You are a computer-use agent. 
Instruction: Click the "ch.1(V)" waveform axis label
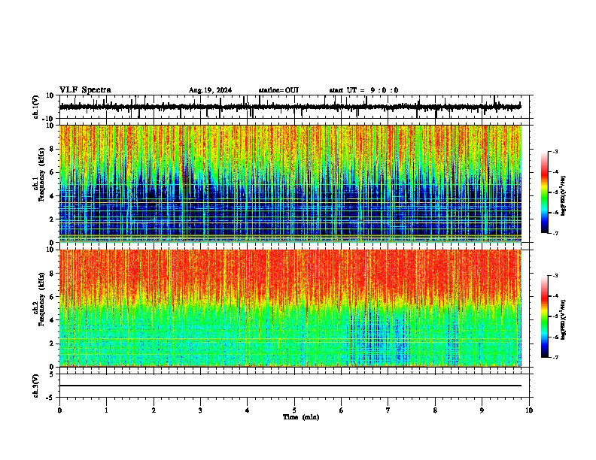(36, 107)
